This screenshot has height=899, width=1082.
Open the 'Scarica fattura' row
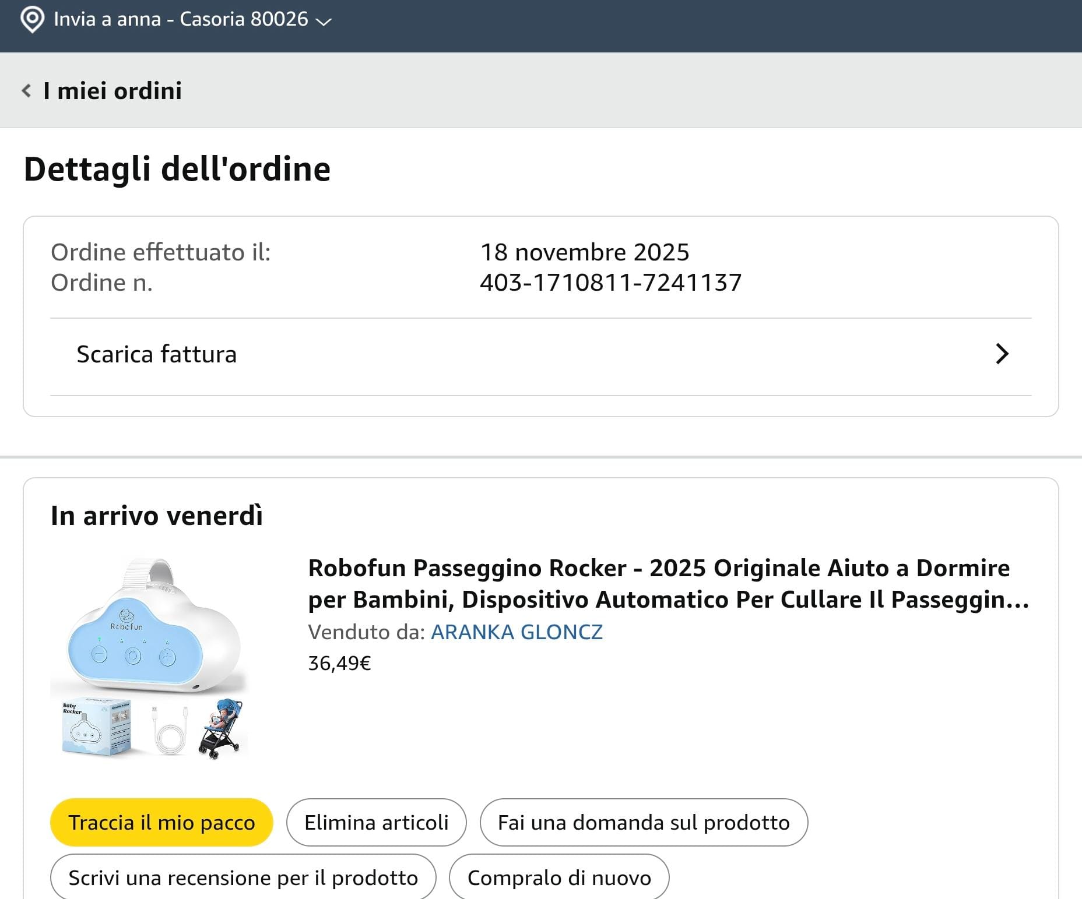[x=156, y=354]
